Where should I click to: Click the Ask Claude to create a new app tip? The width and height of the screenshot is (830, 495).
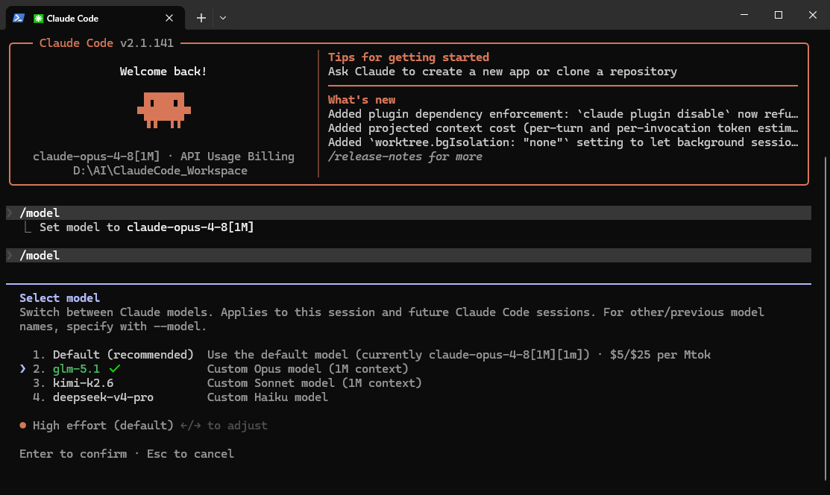point(503,72)
